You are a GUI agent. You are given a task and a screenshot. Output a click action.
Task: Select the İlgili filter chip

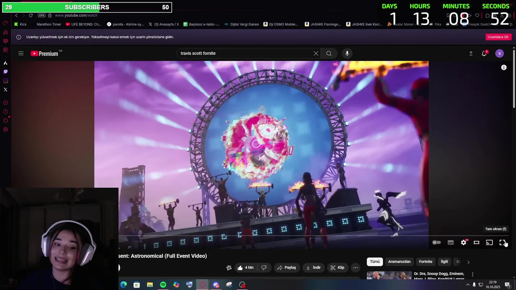(x=444, y=262)
